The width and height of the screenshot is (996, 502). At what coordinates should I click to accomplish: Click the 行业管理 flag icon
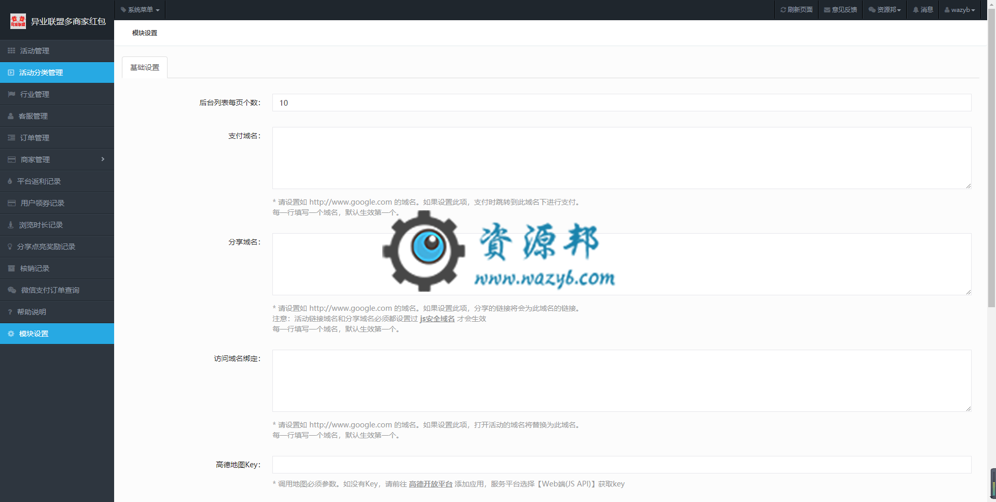(x=11, y=94)
